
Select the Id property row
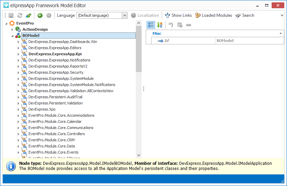pyautogui.click(x=218, y=41)
